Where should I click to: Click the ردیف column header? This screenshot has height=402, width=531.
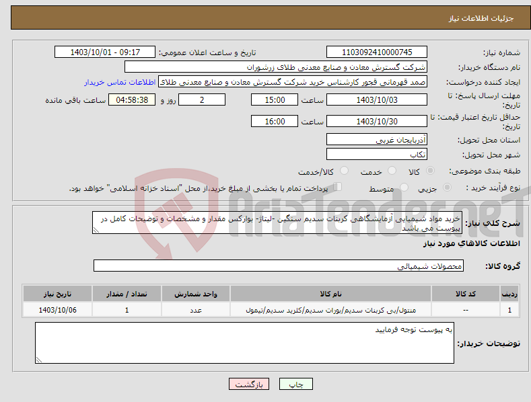point(509,294)
